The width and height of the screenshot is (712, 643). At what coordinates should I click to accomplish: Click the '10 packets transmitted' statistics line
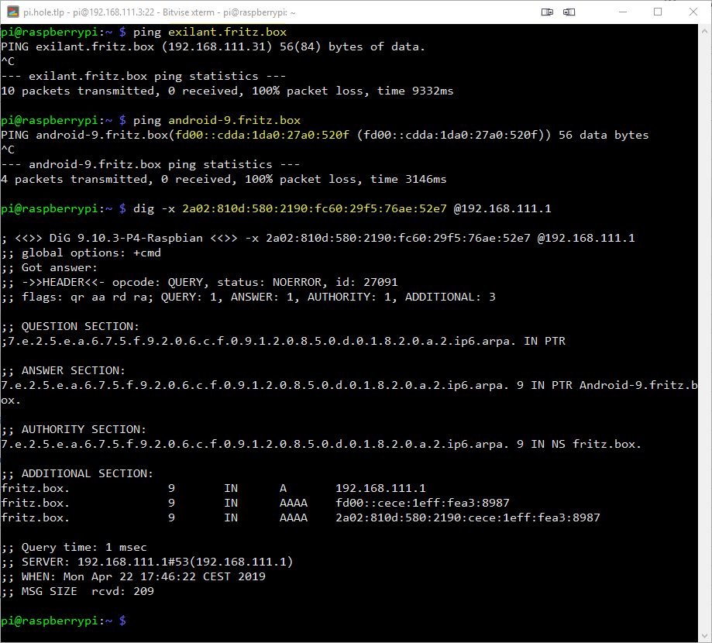pyautogui.click(x=227, y=91)
